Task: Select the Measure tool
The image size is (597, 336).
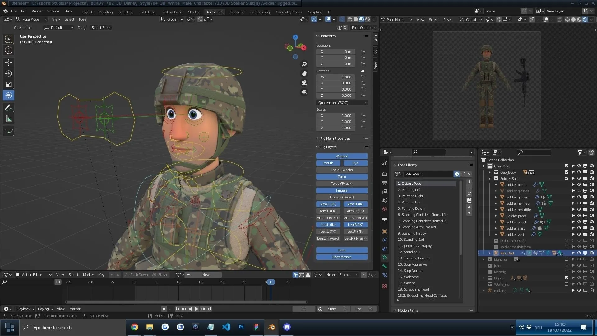Action: click(x=8, y=119)
